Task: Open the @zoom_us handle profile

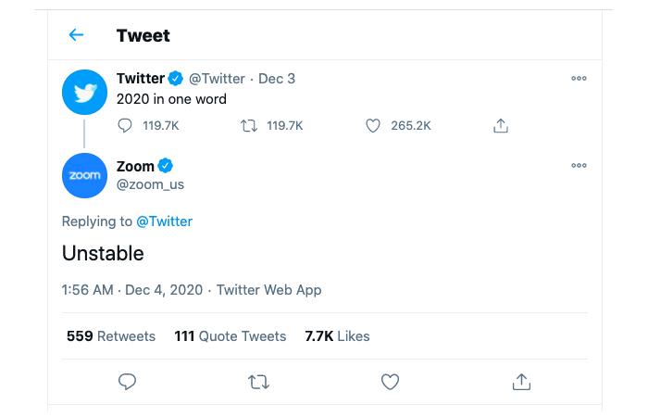Action: (x=150, y=184)
